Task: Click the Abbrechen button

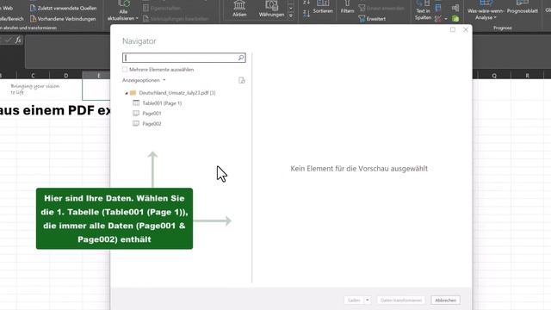Action: [446, 301]
